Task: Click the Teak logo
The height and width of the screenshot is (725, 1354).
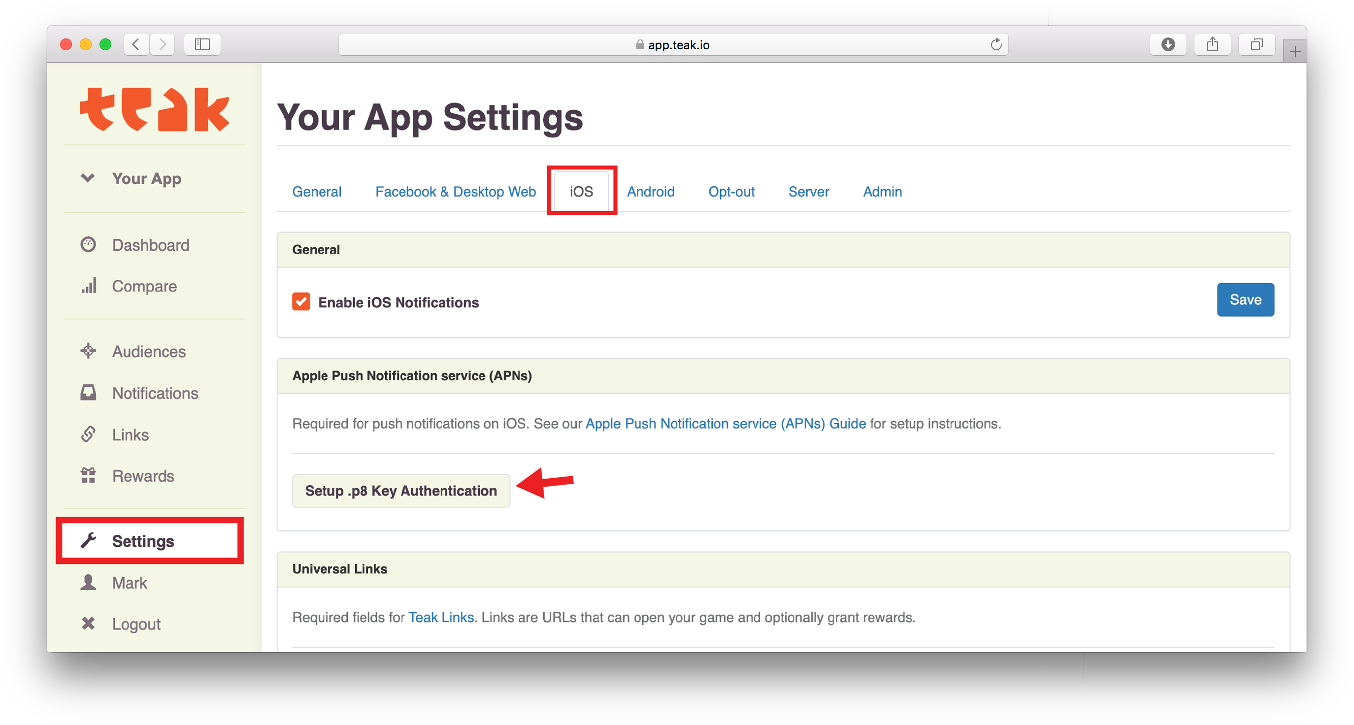Action: pos(154,109)
